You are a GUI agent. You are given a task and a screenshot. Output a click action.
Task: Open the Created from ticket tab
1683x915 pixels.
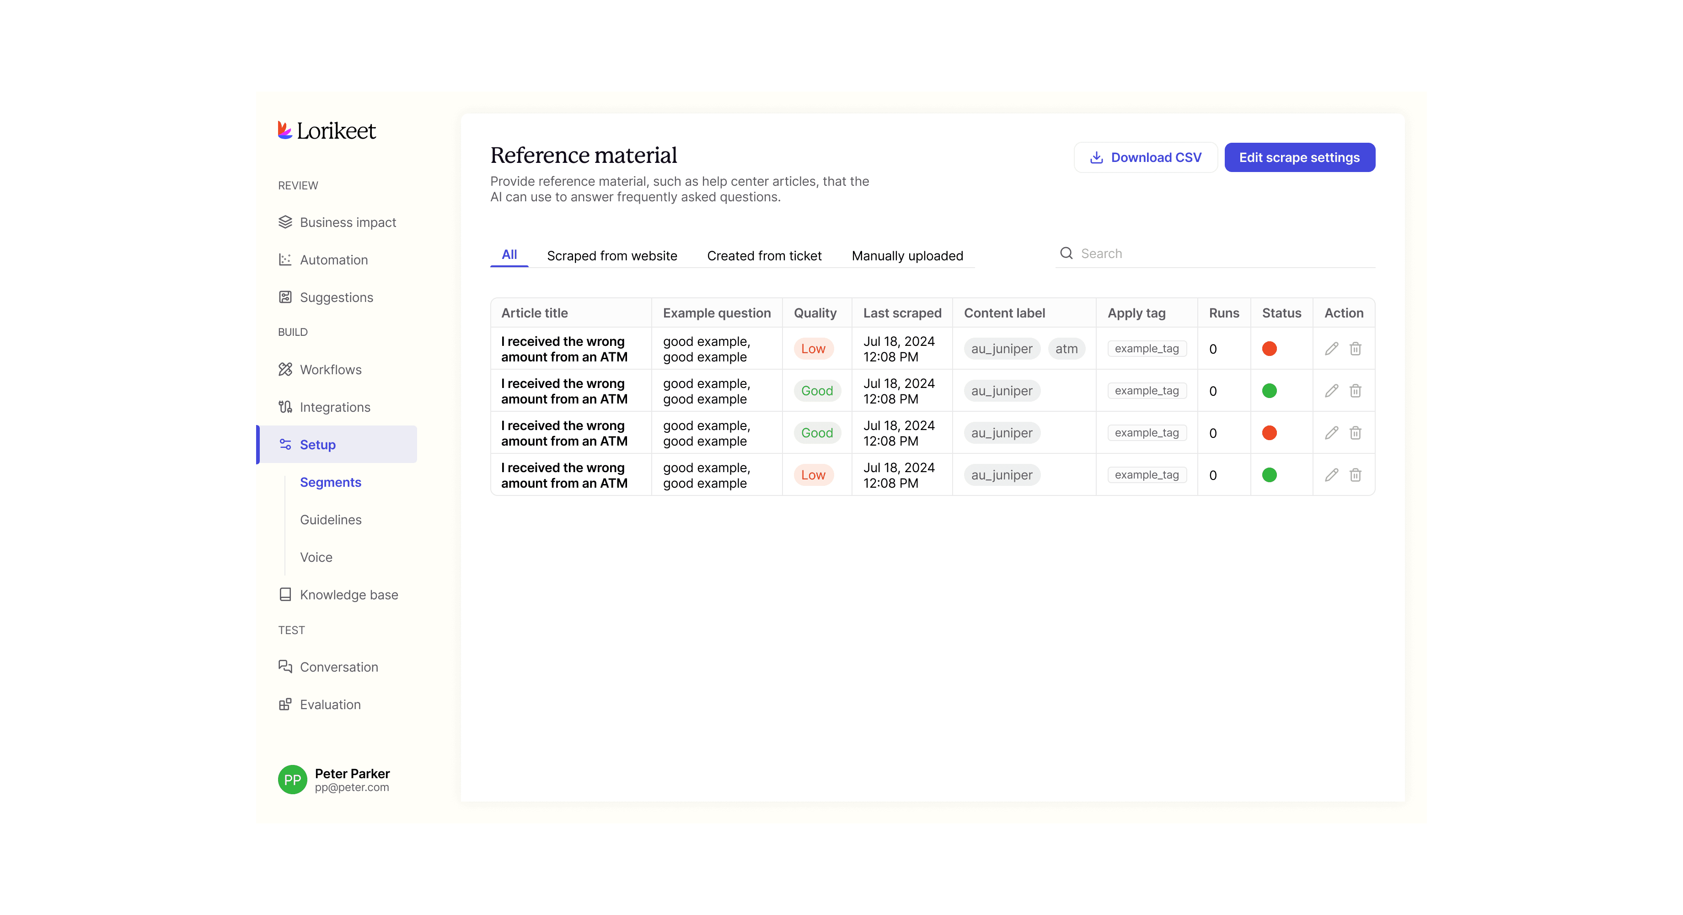(x=764, y=256)
